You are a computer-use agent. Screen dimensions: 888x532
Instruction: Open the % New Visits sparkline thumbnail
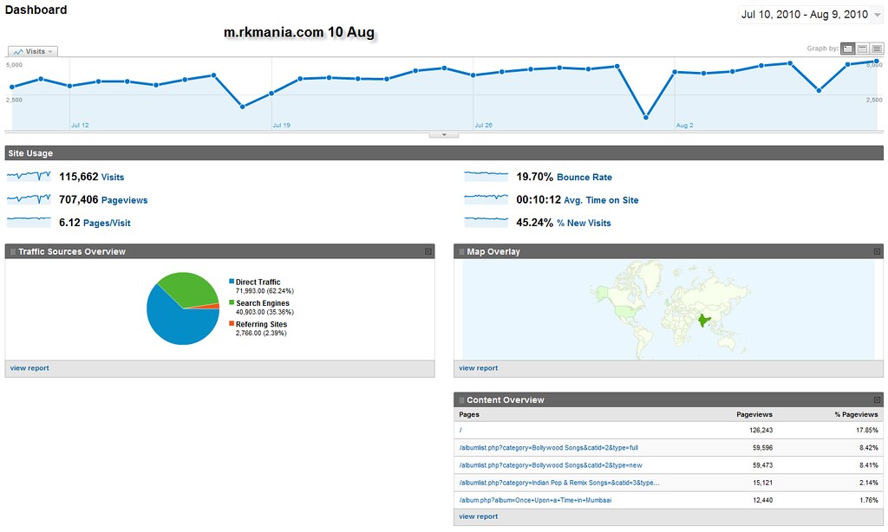point(486,222)
